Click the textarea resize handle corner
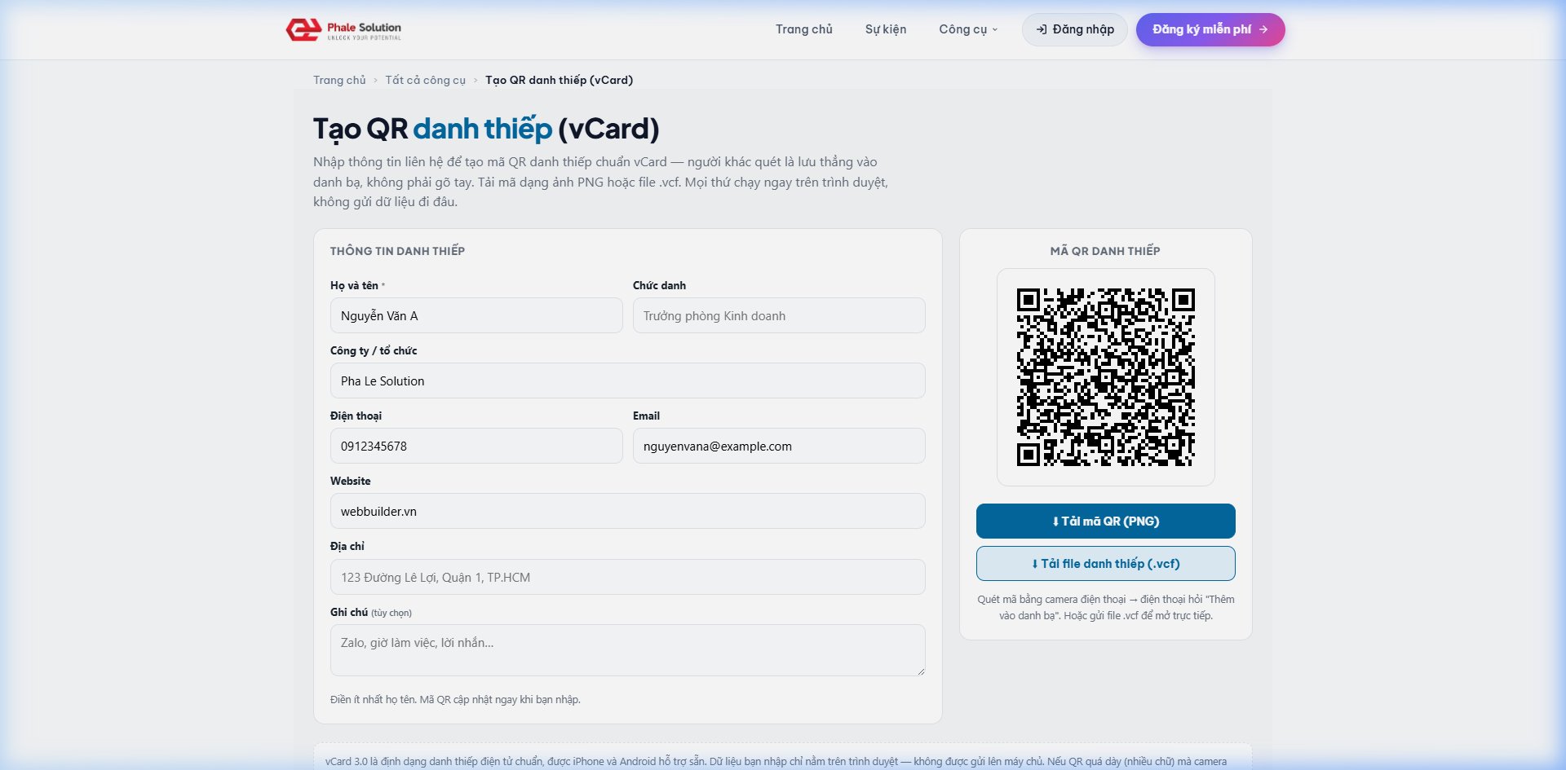 921,671
